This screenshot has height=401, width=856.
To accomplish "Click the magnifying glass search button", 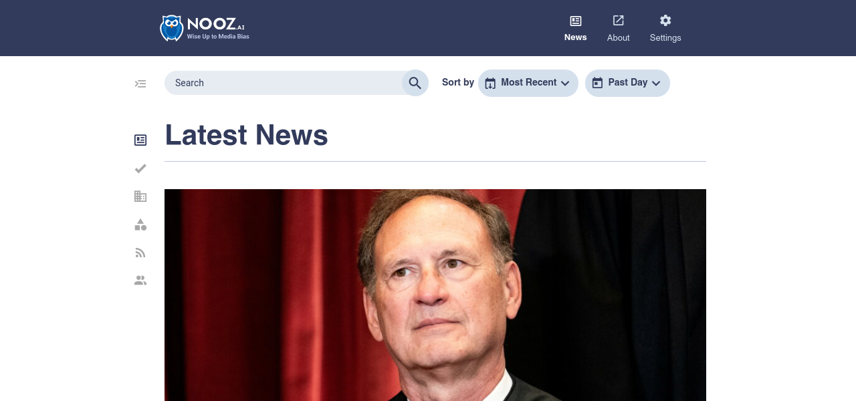I will point(415,83).
